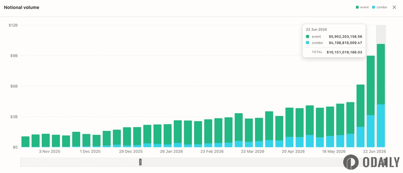
Task: Click the $9B y-axis label
Action: point(14,56)
